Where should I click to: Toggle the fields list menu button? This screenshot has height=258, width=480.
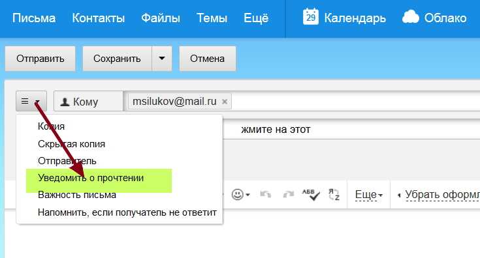tap(31, 101)
